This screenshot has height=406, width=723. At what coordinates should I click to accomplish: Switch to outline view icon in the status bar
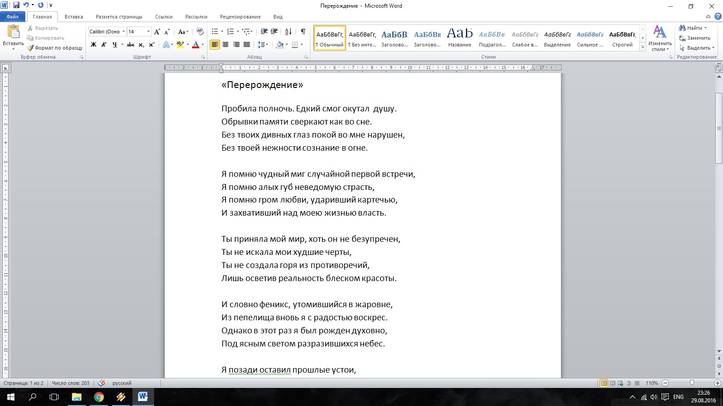629,383
